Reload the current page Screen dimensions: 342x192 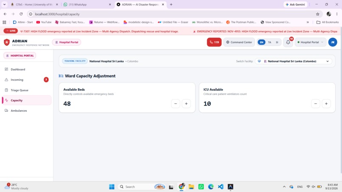point(21,14)
